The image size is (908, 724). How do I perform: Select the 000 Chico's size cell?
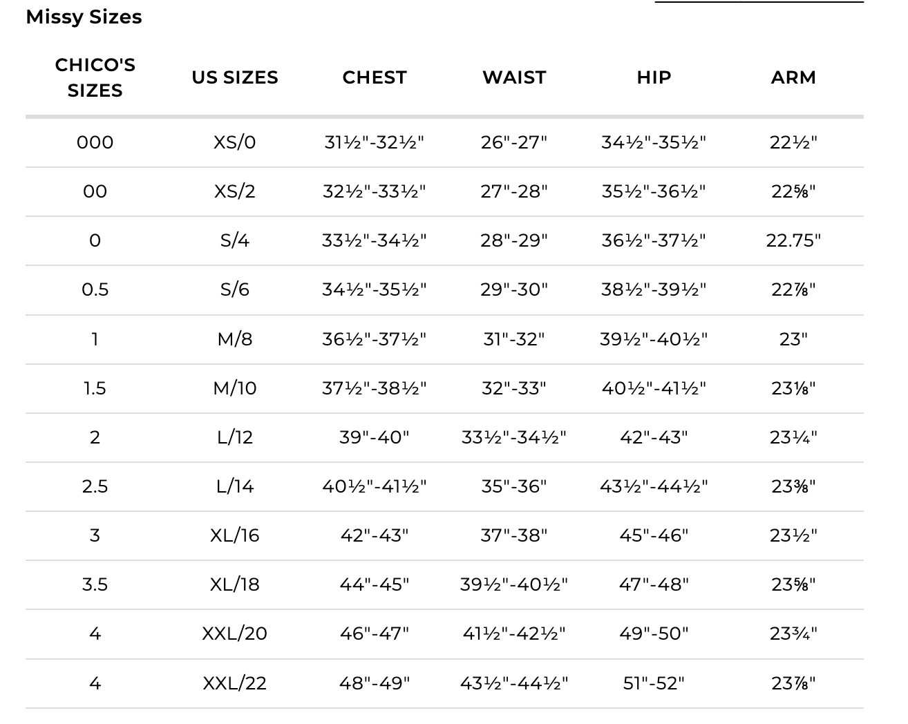(x=95, y=142)
